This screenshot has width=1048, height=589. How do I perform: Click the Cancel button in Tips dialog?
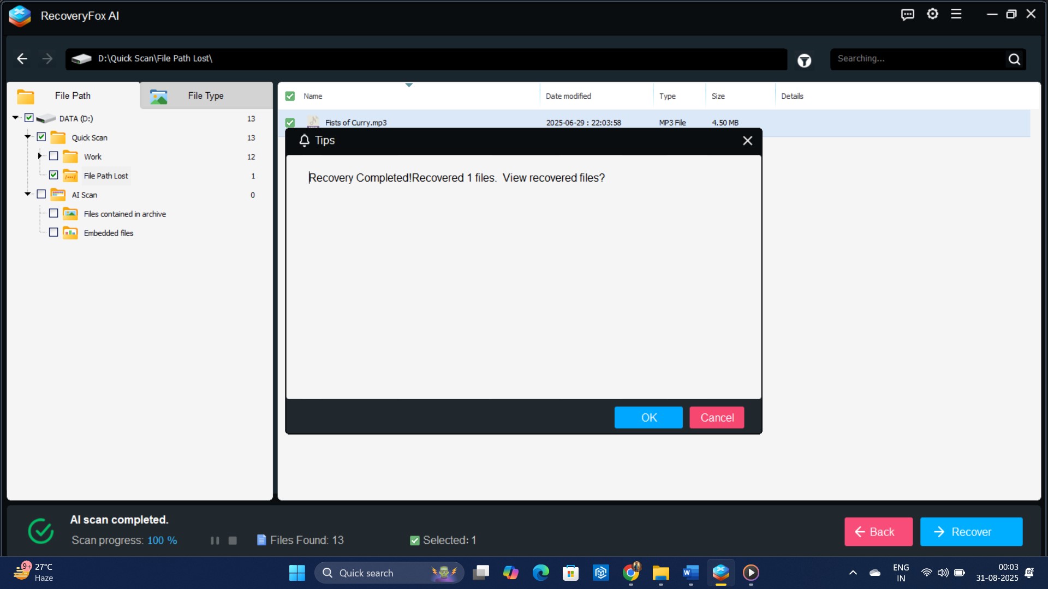717,418
